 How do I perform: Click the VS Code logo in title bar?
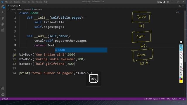pyautogui.click(x=2, y=2)
